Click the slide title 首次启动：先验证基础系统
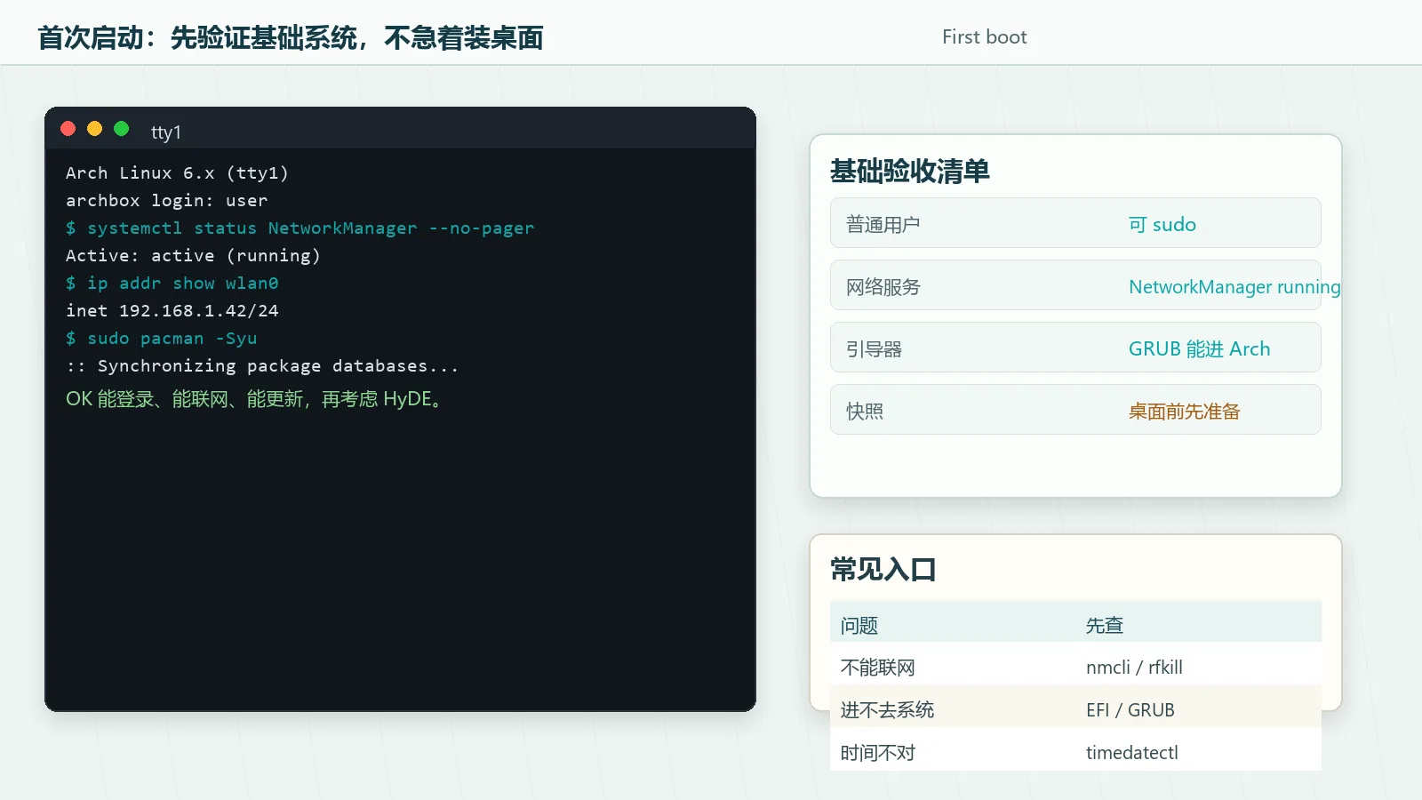The image size is (1422, 800). click(x=291, y=37)
